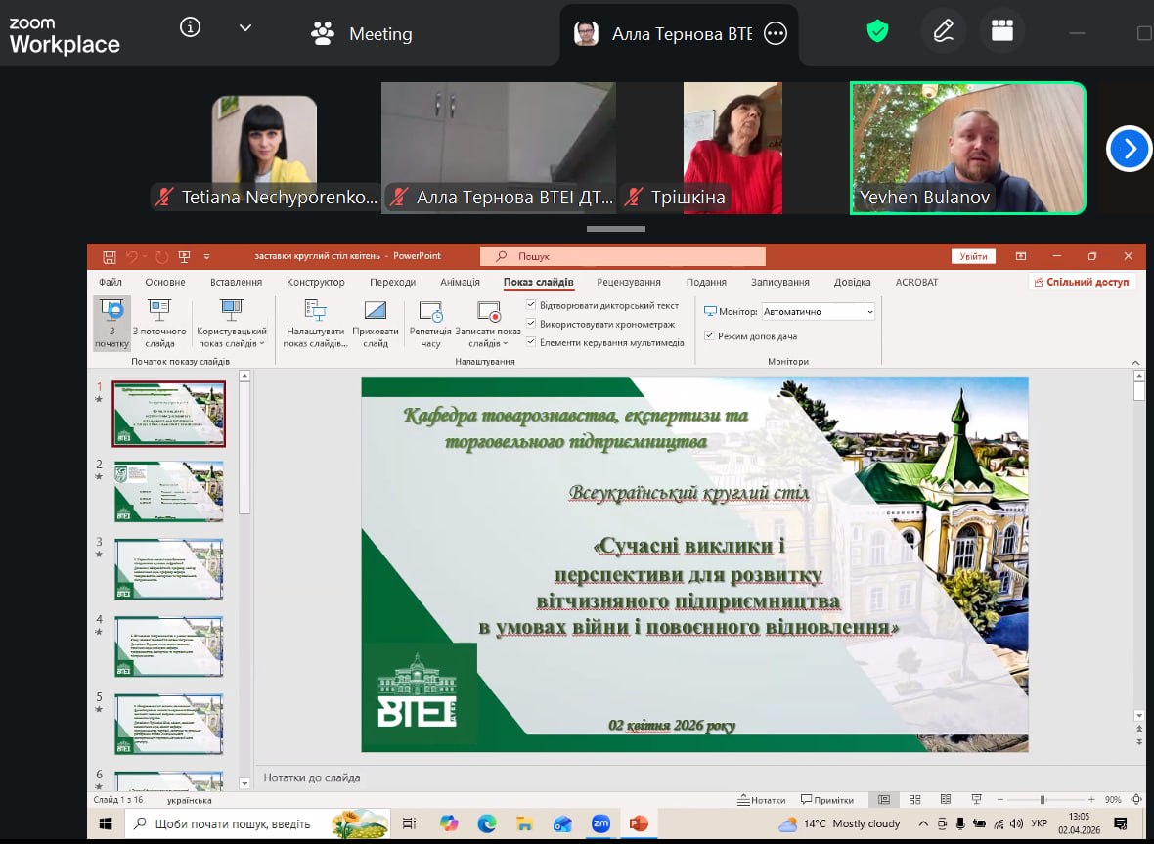Click the Share access button

pos(1081,283)
